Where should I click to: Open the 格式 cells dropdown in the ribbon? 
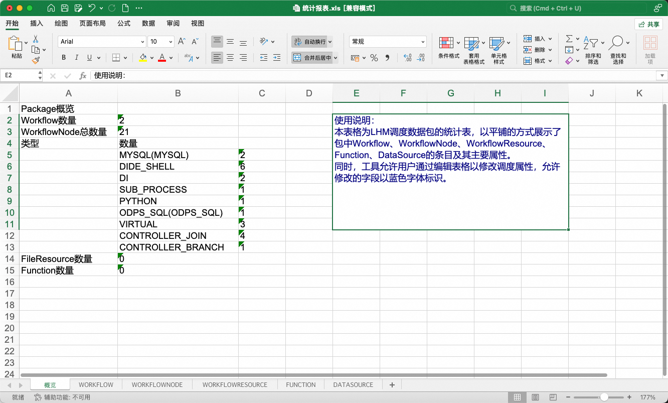(538, 61)
